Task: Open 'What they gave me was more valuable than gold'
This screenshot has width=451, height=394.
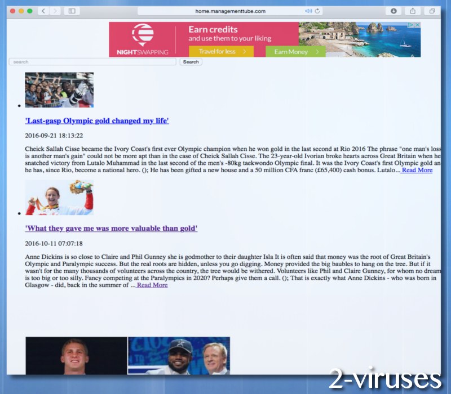Action: tap(110, 229)
